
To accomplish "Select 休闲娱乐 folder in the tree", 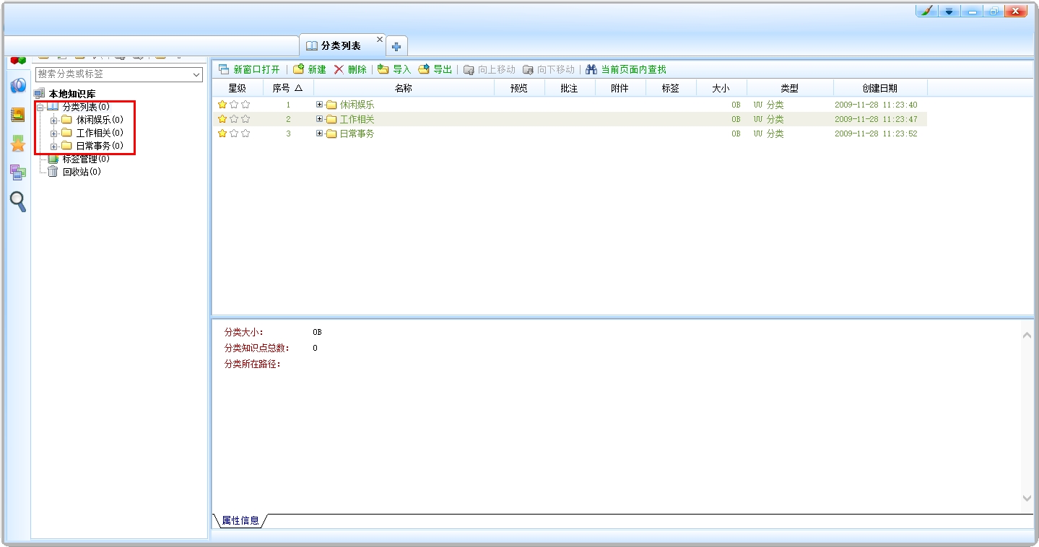I will (x=92, y=120).
